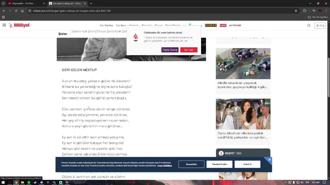This screenshot has height=185, width=330.
Task: Click the poet photo above the poem
Action: tap(131, 49)
